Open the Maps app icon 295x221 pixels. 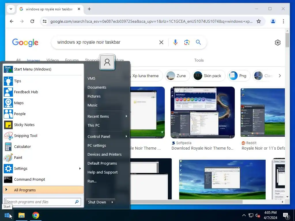8,103
